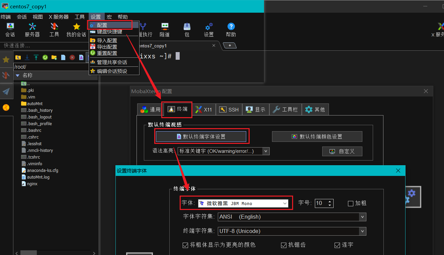Go to parent folder in file browser toolbar
Image resolution: width=444 pixels, height=255 pixels.
pyautogui.click(x=18, y=57)
